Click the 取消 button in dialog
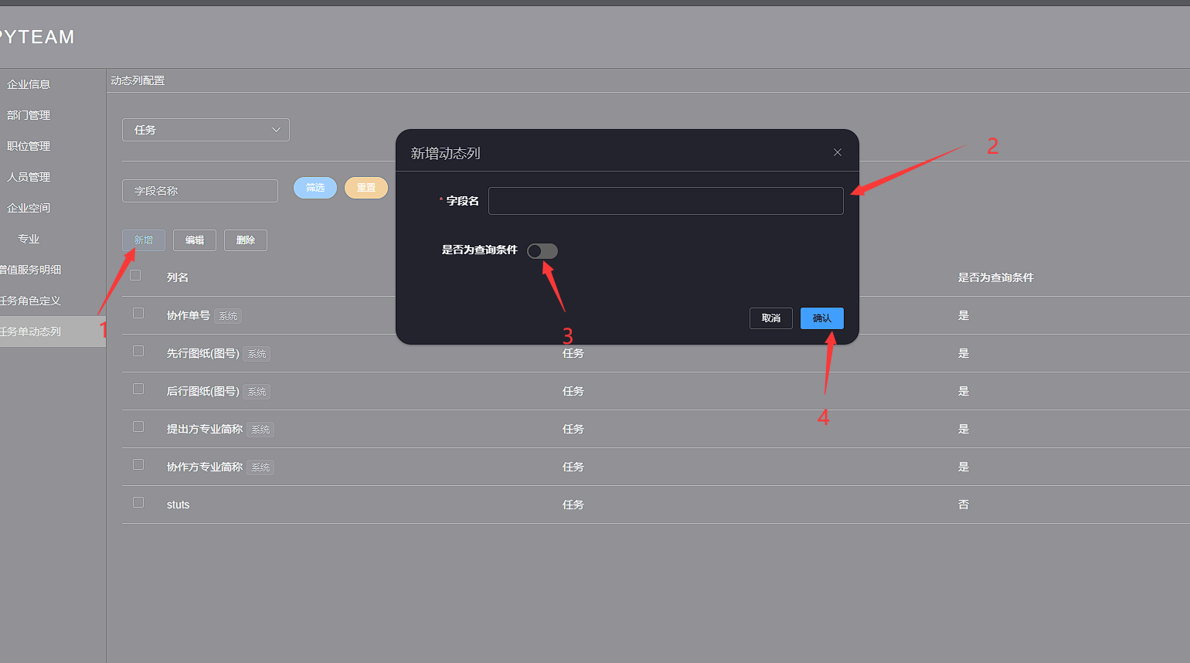1190x663 pixels. pos(771,318)
